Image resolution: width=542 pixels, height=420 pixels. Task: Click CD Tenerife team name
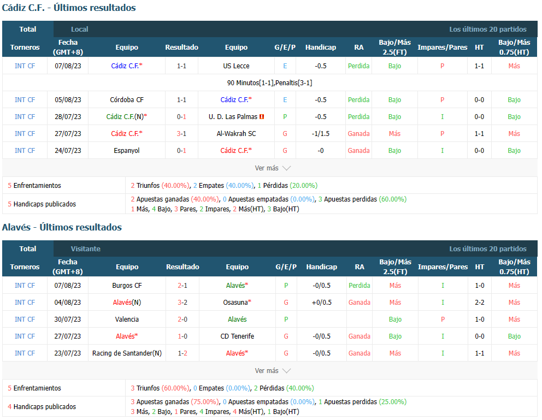click(237, 336)
